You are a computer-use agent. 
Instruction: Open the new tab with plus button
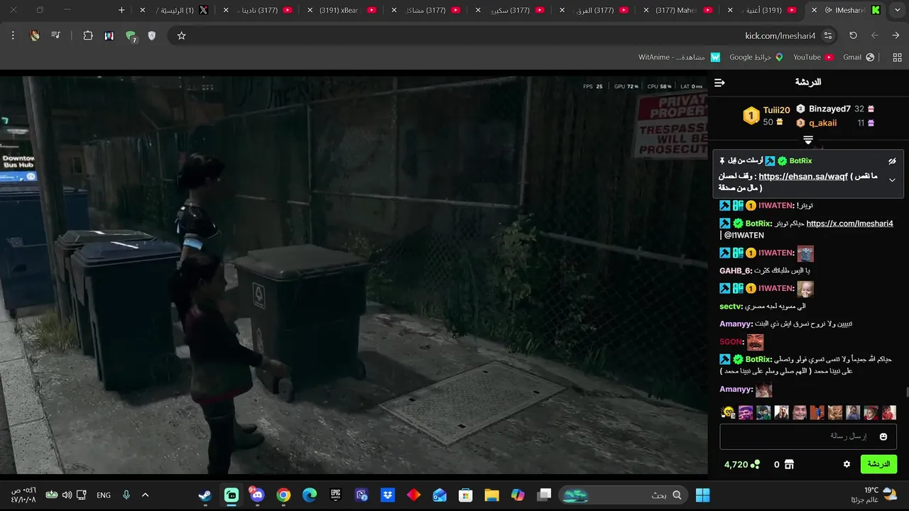click(121, 10)
